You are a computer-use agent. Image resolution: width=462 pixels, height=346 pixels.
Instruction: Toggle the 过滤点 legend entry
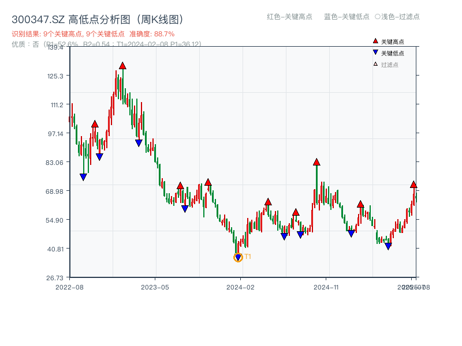pos(386,65)
